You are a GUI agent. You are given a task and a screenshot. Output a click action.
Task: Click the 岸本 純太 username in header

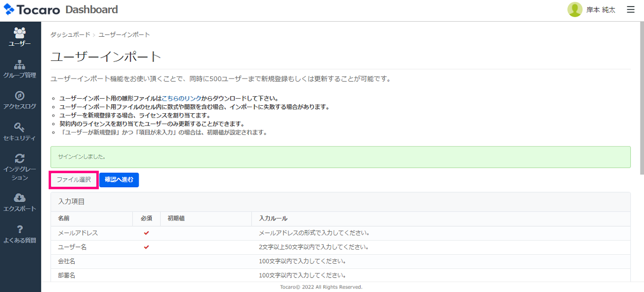[x=601, y=10]
